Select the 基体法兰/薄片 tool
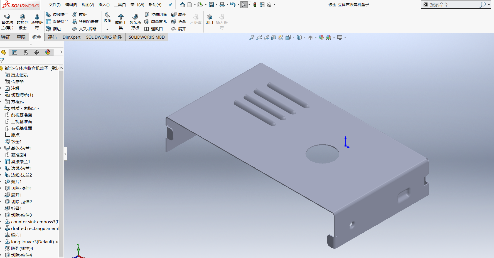 pyautogui.click(x=7, y=21)
